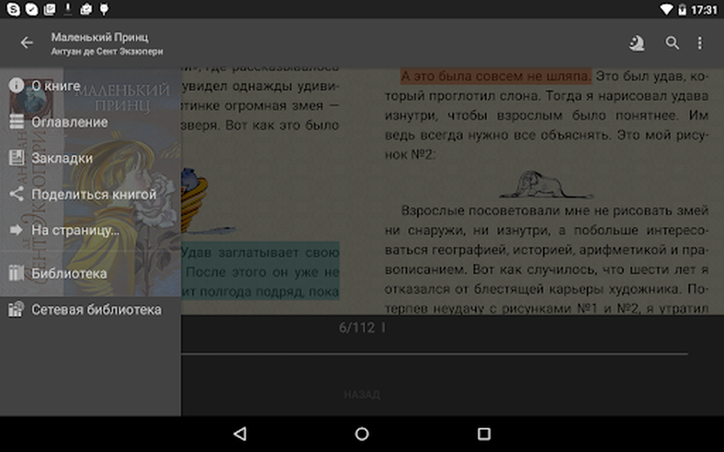Click the icon beside Сетевая библиотека
Image resolution: width=724 pixels, height=452 pixels.
(16, 309)
